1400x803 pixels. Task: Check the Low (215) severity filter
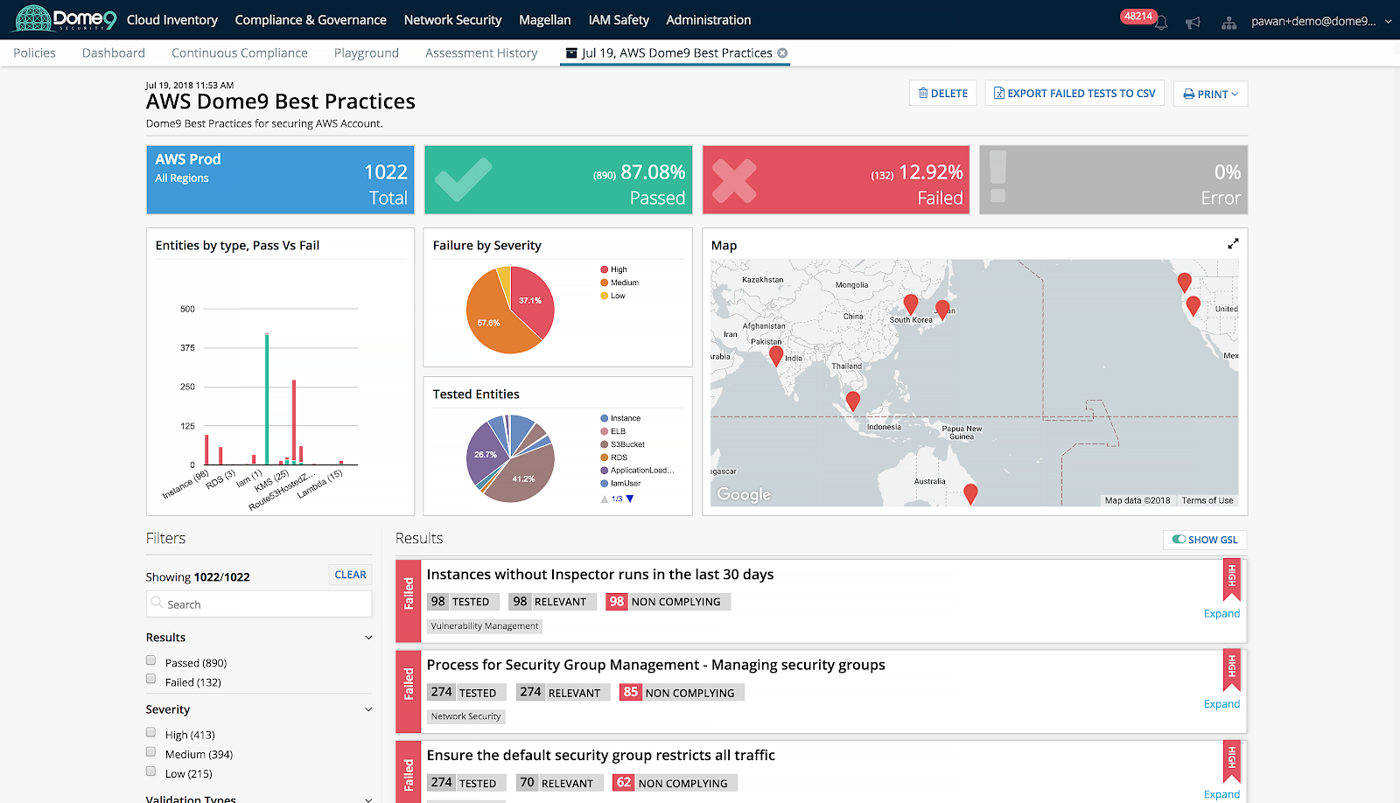(x=150, y=772)
